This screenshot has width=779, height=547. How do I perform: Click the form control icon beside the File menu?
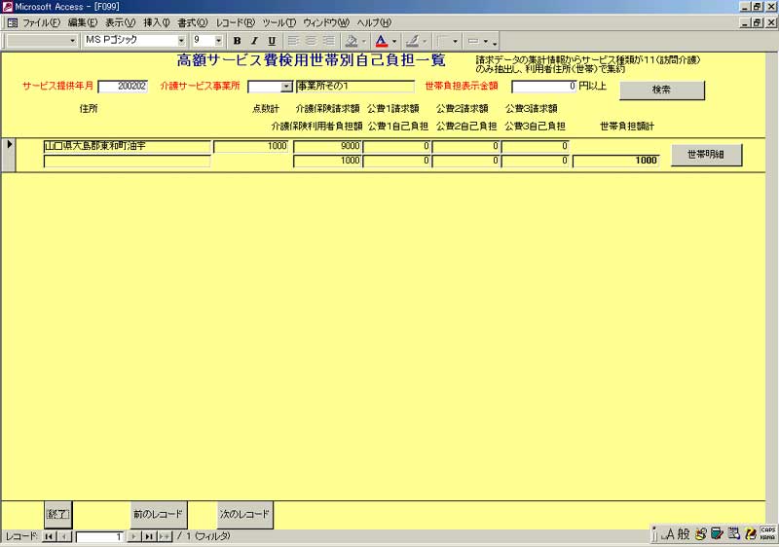point(12,22)
